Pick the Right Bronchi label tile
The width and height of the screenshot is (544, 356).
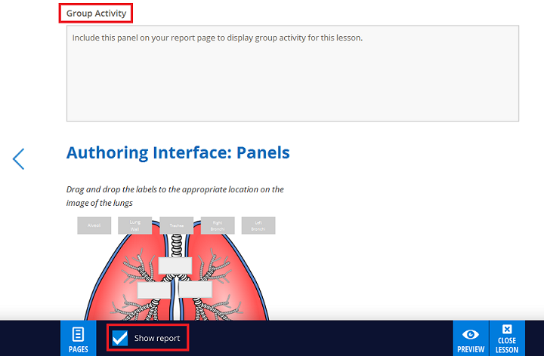pos(218,226)
